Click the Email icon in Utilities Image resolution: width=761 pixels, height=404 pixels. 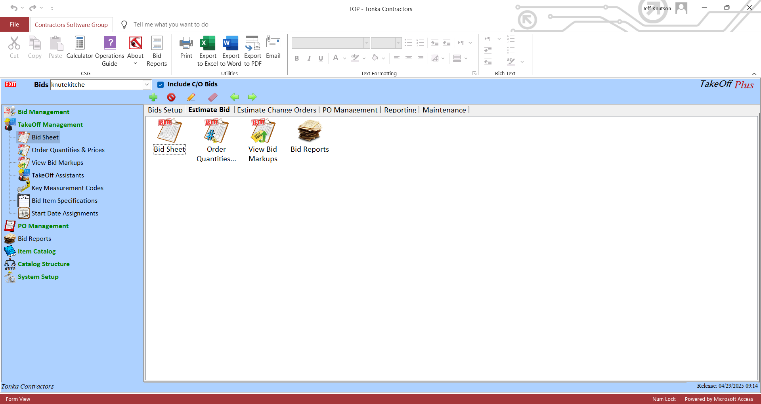point(273,48)
